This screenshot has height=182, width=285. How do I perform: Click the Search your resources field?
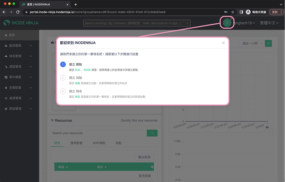[99, 133]
